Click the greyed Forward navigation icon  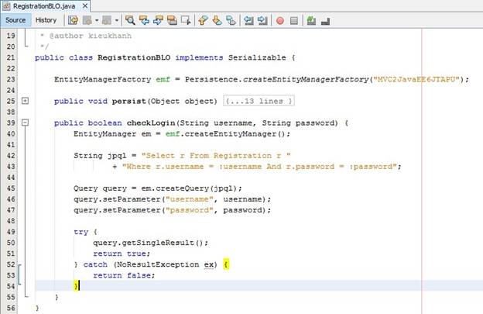pos(107,21)
